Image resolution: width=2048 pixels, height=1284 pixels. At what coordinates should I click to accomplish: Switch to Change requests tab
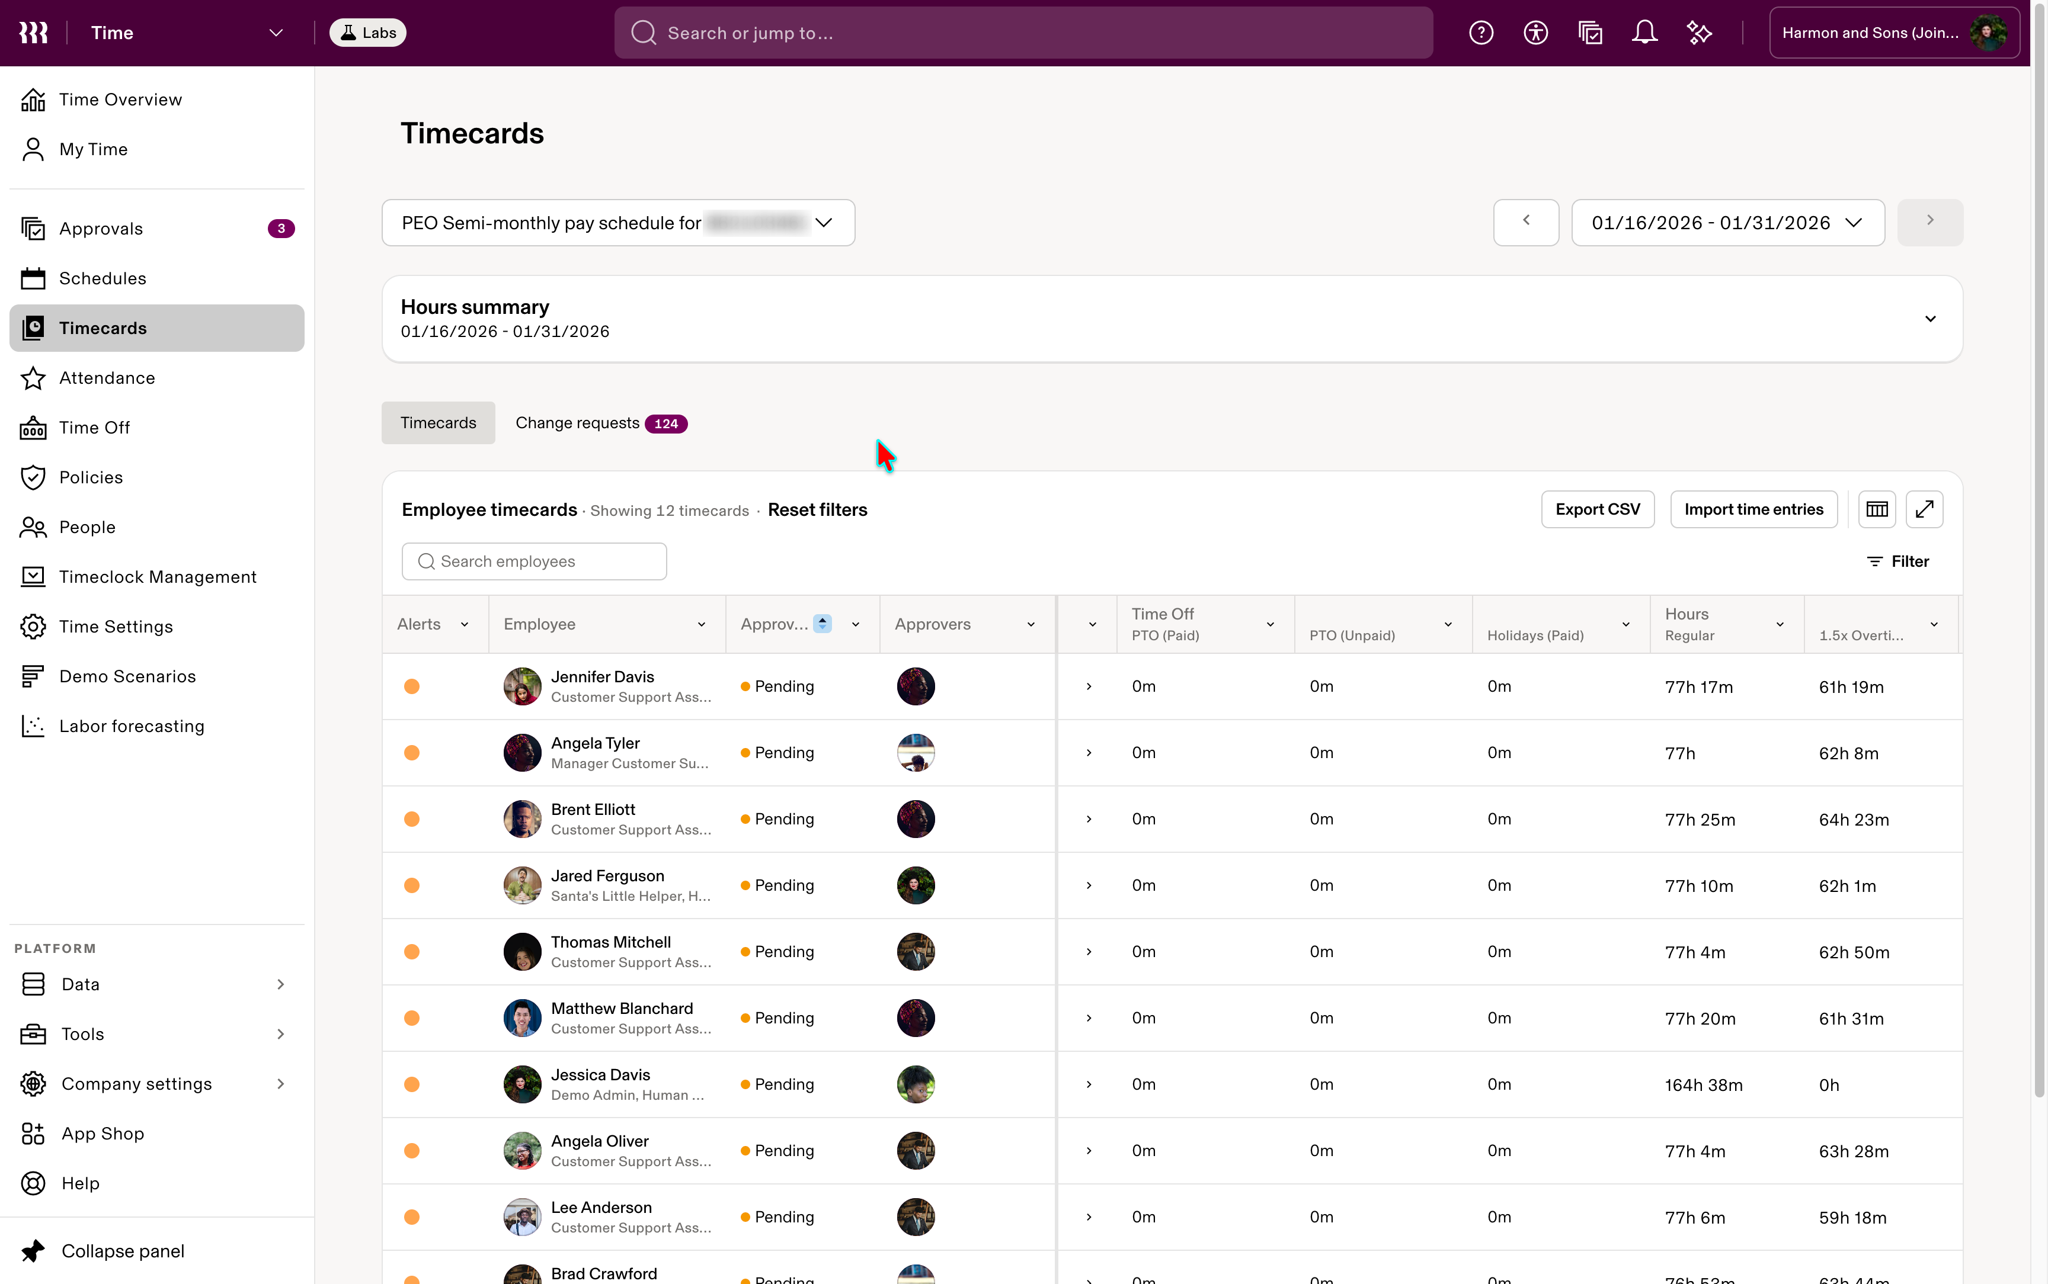[600, 423]
